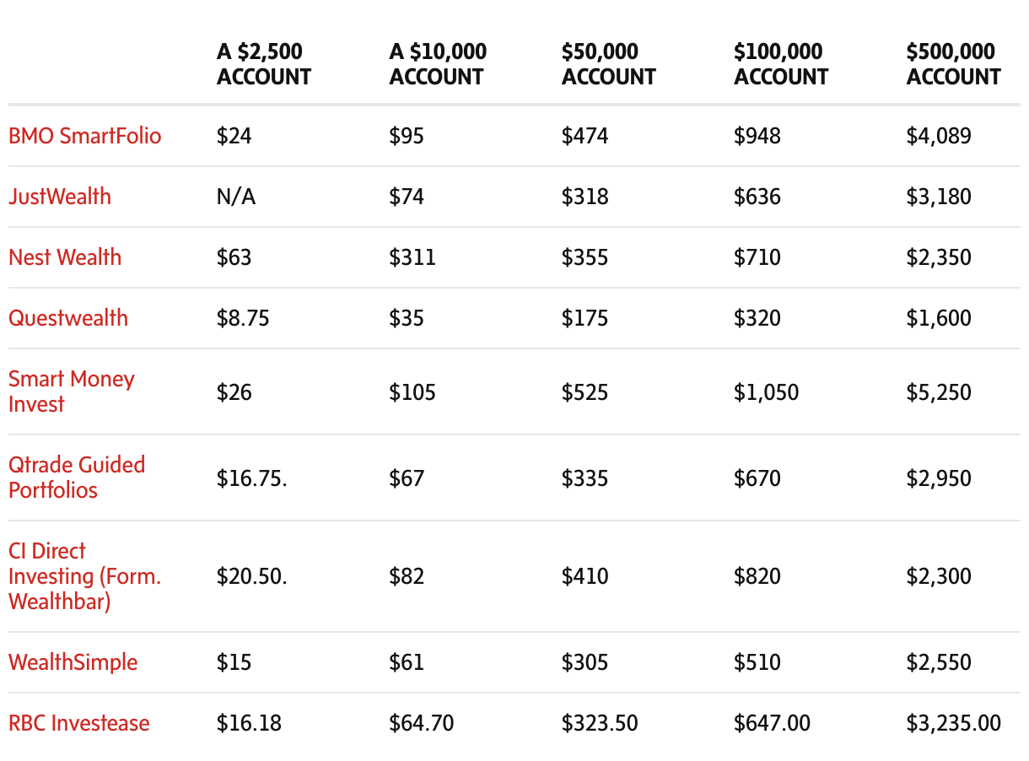
Task: Click the N/A cell in the JustWealth row
Action: [x=235, y=197]
